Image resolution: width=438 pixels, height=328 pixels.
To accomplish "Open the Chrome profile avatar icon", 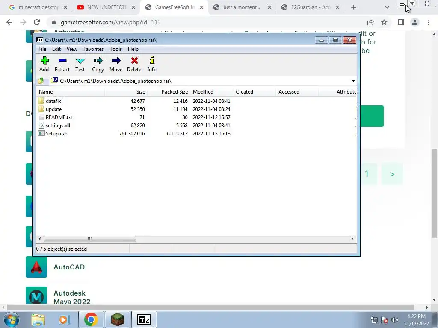I will (415, 22).
